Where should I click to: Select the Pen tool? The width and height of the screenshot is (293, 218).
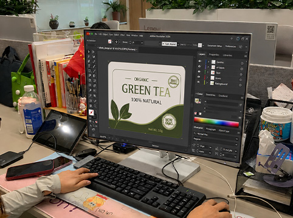[89, 61]
